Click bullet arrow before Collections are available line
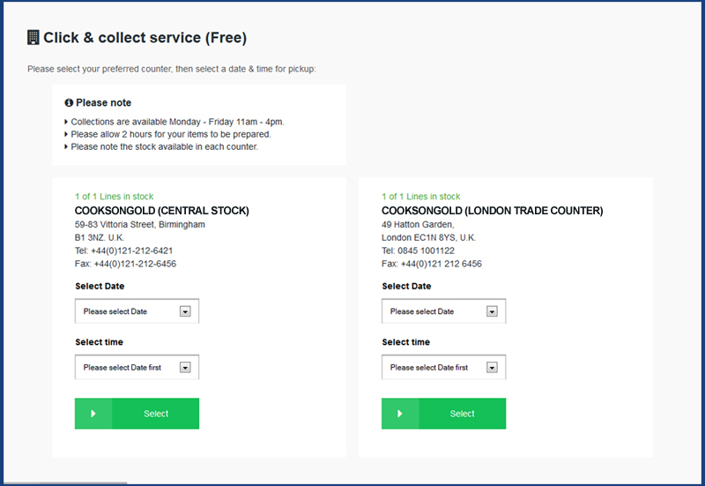Screen dimensions: 705x486 [66, 122]
